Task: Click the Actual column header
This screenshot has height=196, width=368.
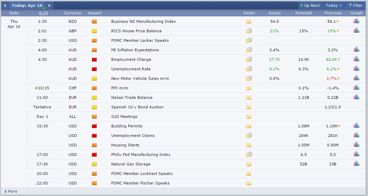Action: (x=274, y=13)
